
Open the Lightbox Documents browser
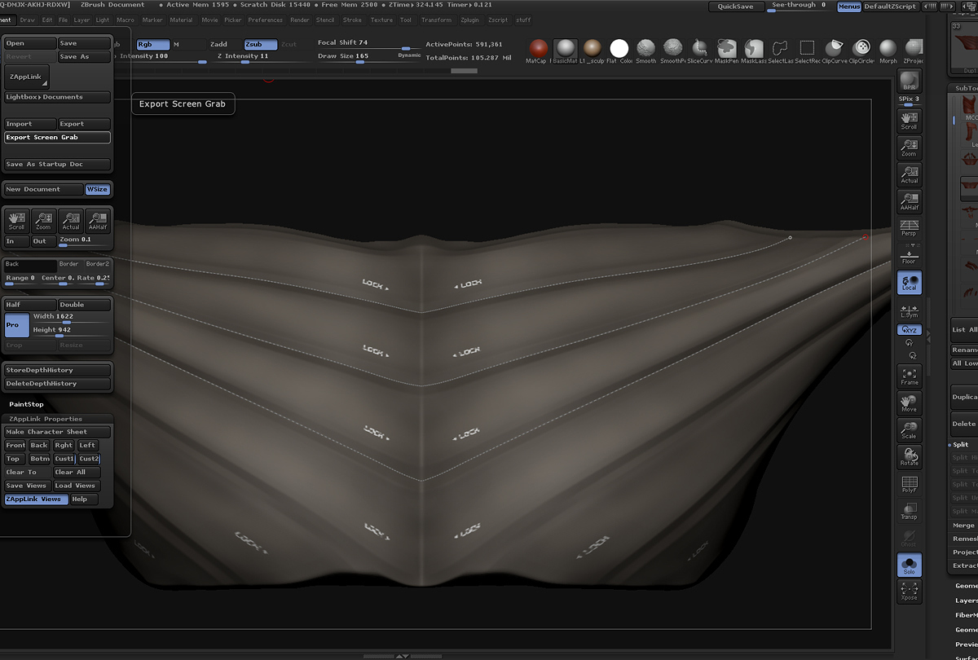57,97
